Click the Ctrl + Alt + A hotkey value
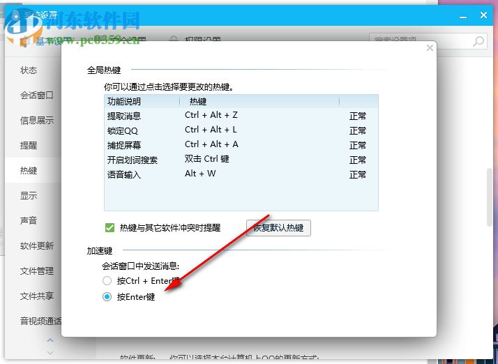The height and width of the screenshot is (364, 498). pos(211,144)
